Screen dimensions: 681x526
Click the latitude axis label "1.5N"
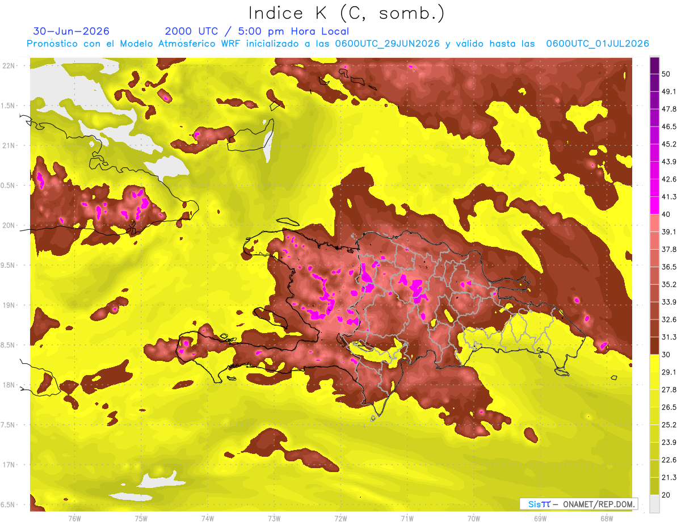pos(9,106)
